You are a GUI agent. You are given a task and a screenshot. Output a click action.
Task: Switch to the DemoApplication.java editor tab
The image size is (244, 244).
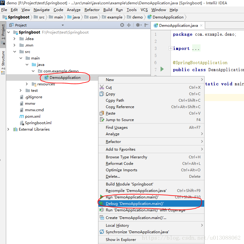click(178, 25)
